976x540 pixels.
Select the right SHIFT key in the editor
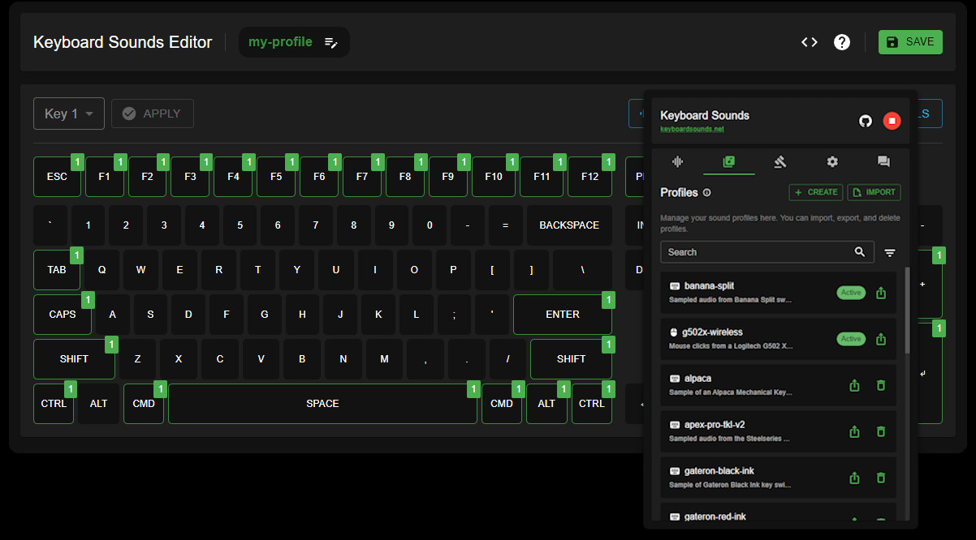pyautogui.click(x=571, y=359)
